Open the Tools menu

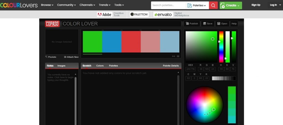(119, 5)
